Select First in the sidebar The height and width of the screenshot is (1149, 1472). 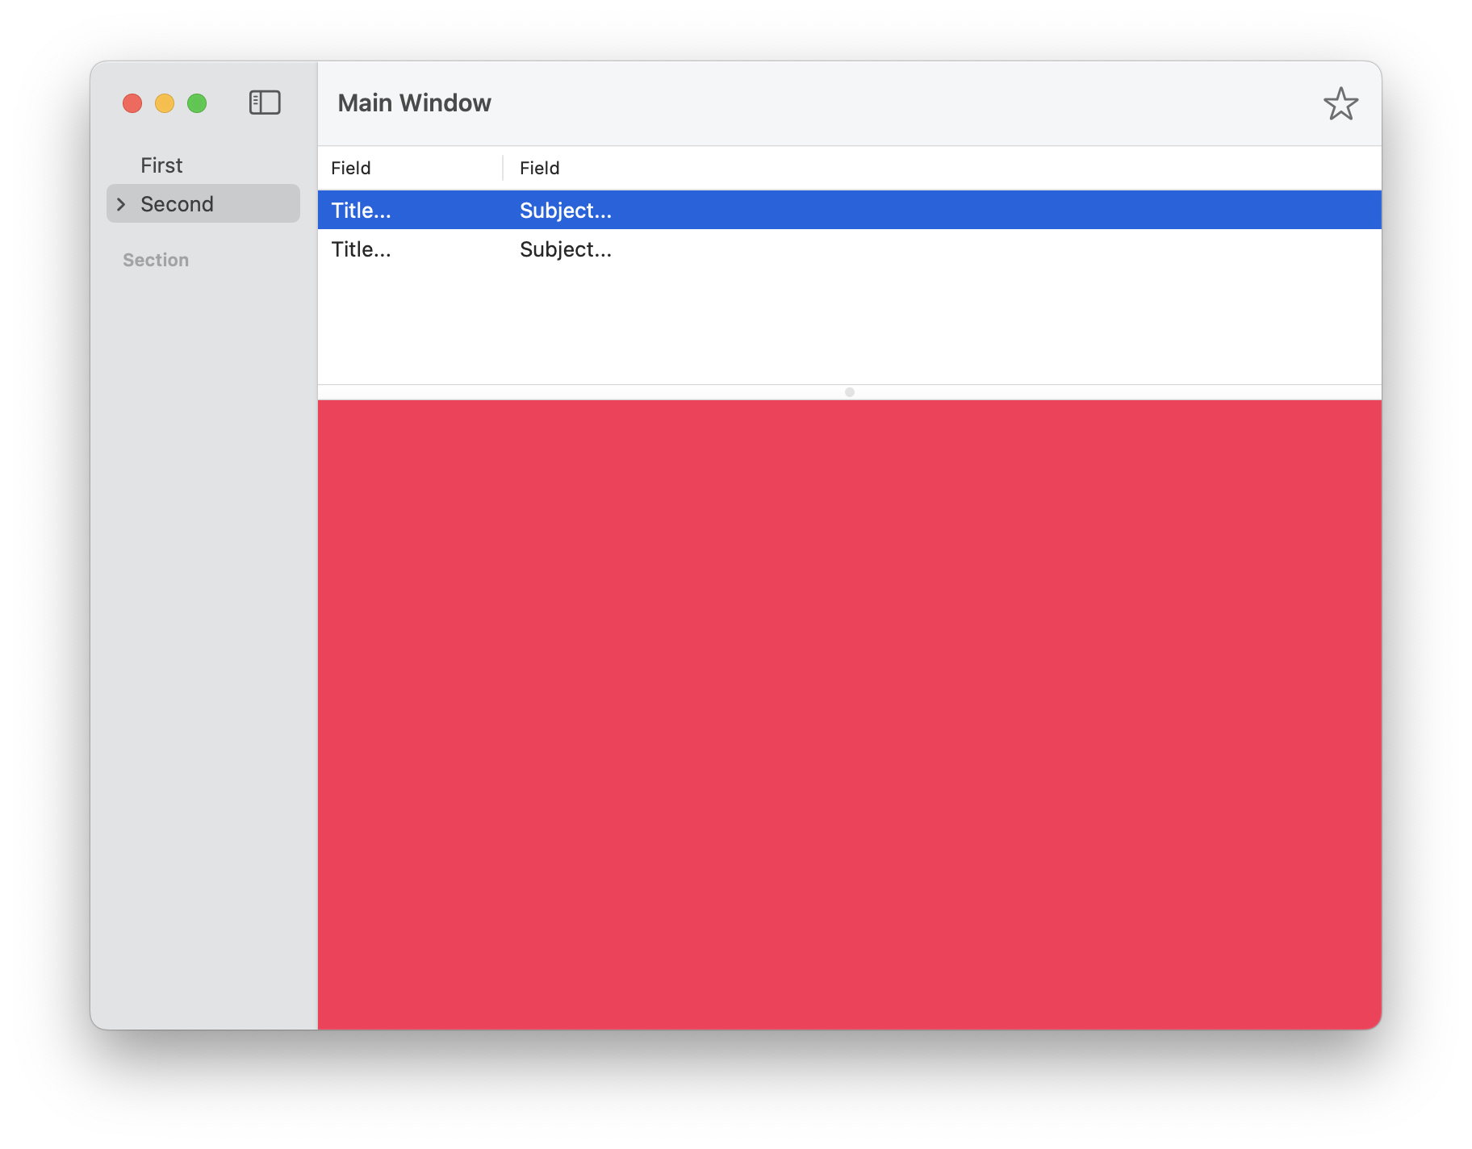(161, 165)
